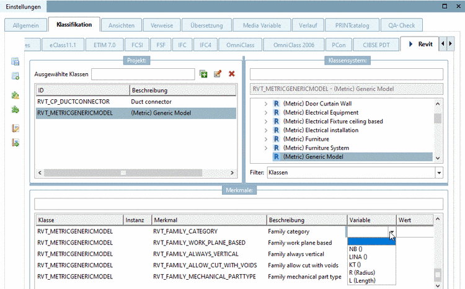Viewport: 465px width, 289px height.
Task: Click the third left sidebar icon from top
Action: pyautogui.click(x=15, y=96)
